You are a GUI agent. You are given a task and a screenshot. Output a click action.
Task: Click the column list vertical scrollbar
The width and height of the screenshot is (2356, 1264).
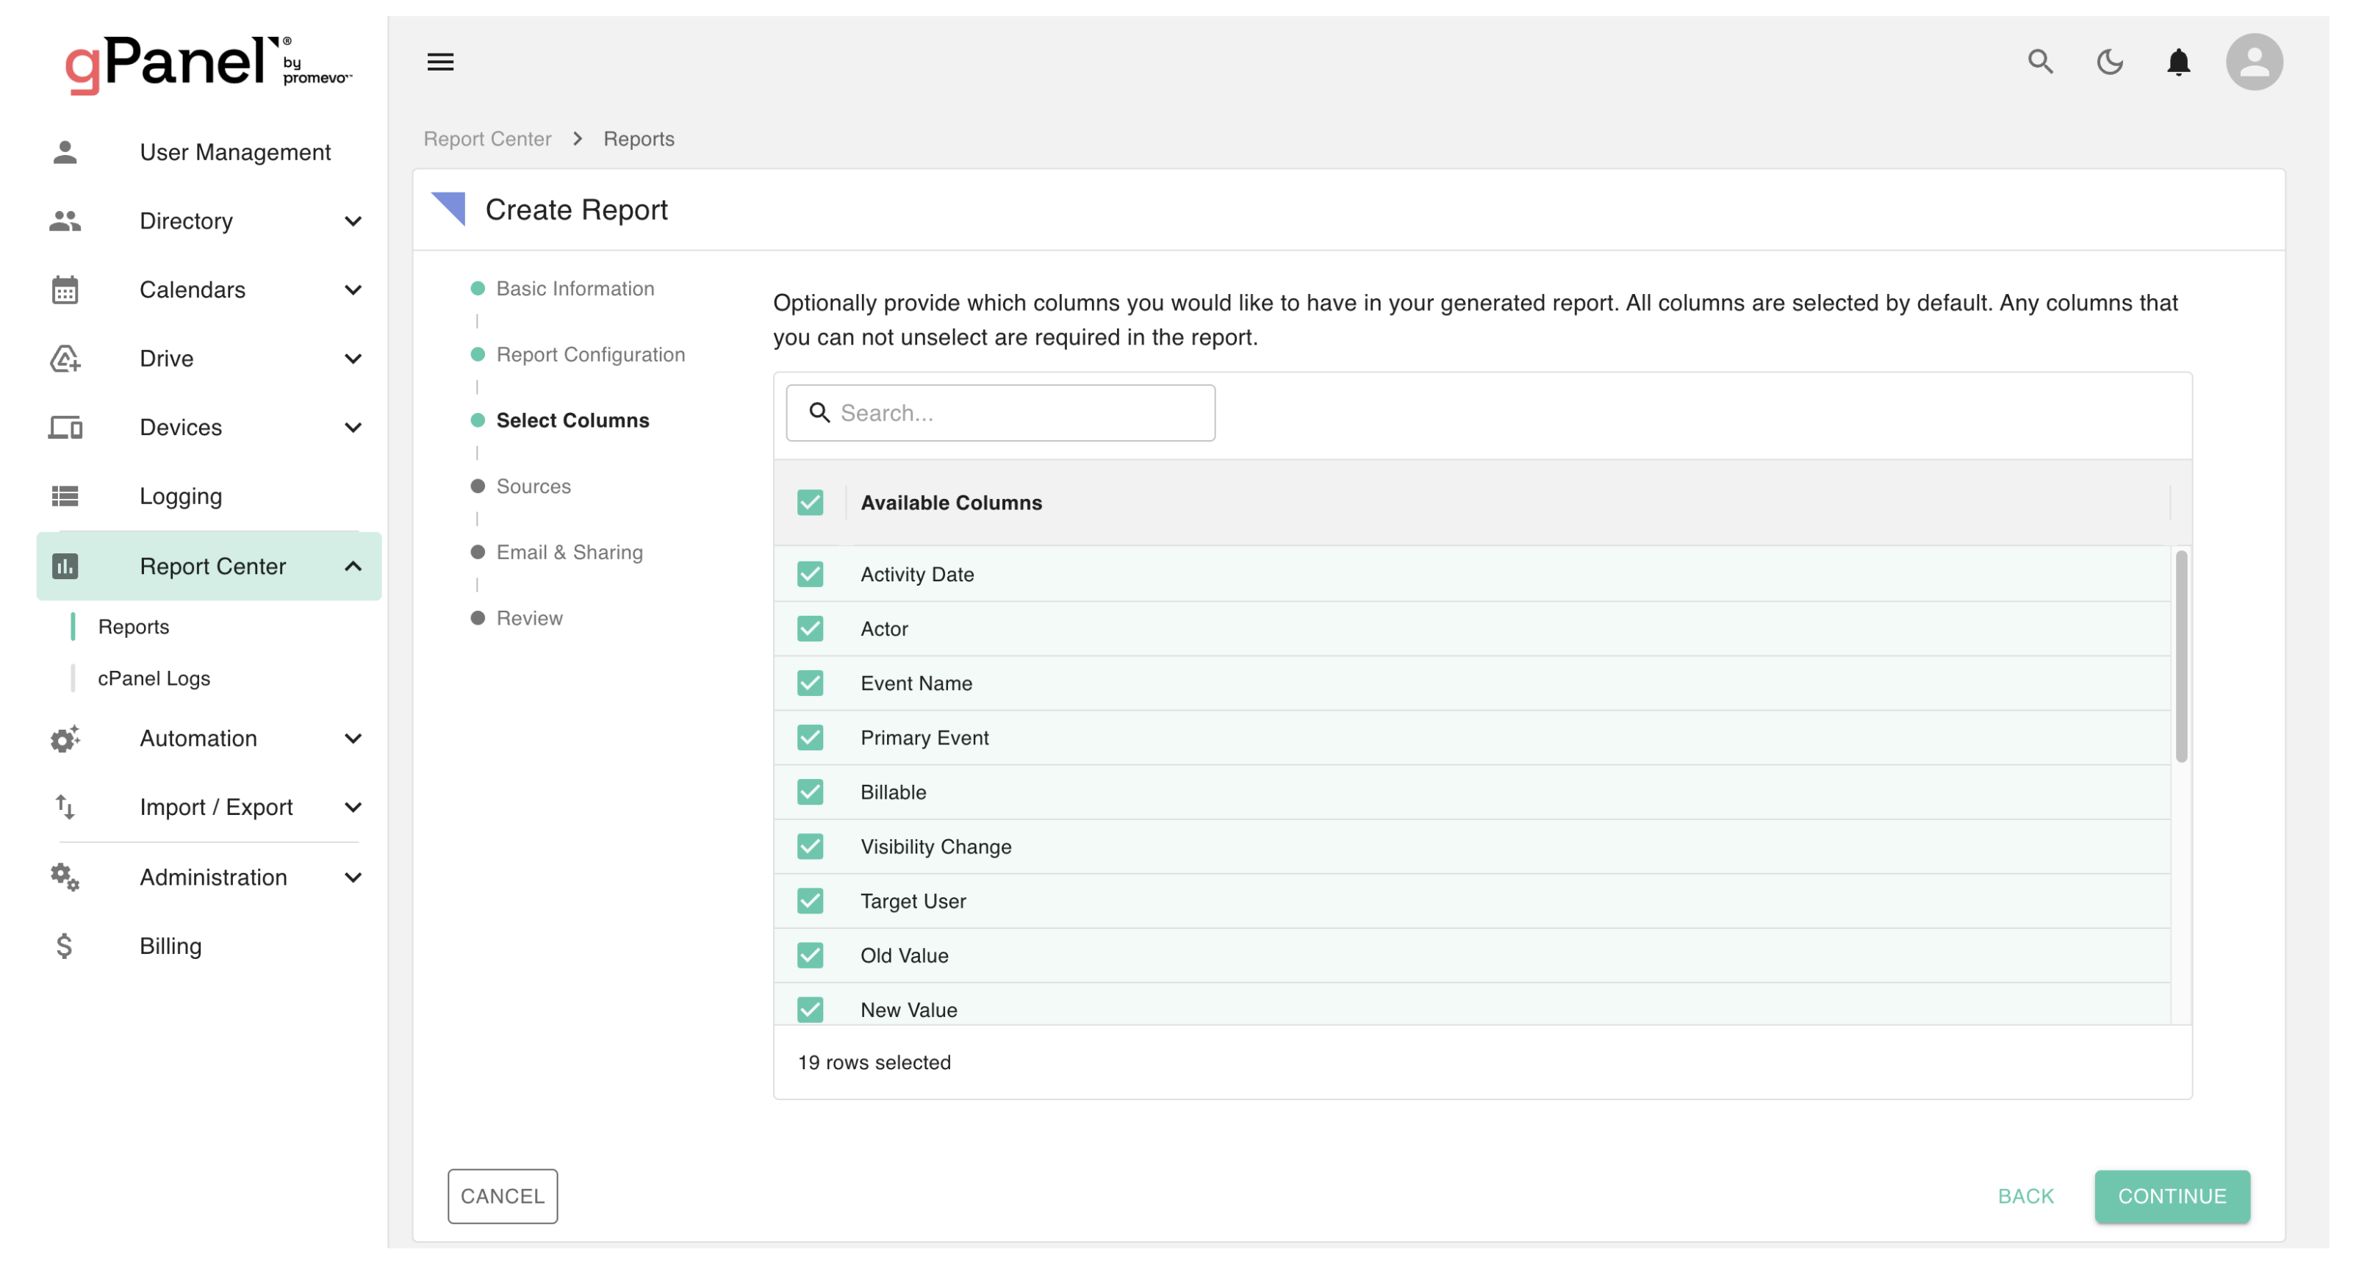(2180, 655)
